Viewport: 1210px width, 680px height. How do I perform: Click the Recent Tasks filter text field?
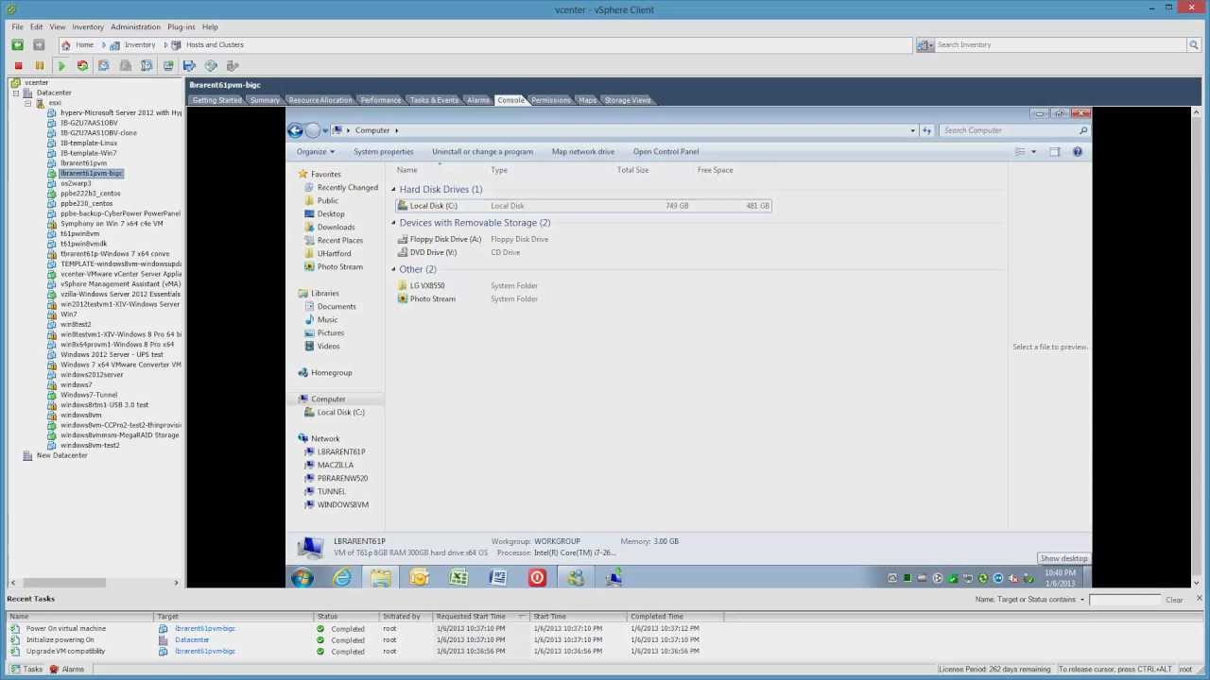[x=1125, y=600]
